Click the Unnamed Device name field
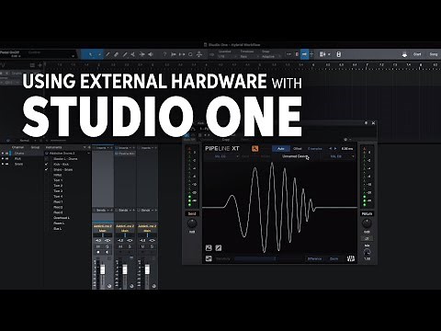 pos(295,156)
